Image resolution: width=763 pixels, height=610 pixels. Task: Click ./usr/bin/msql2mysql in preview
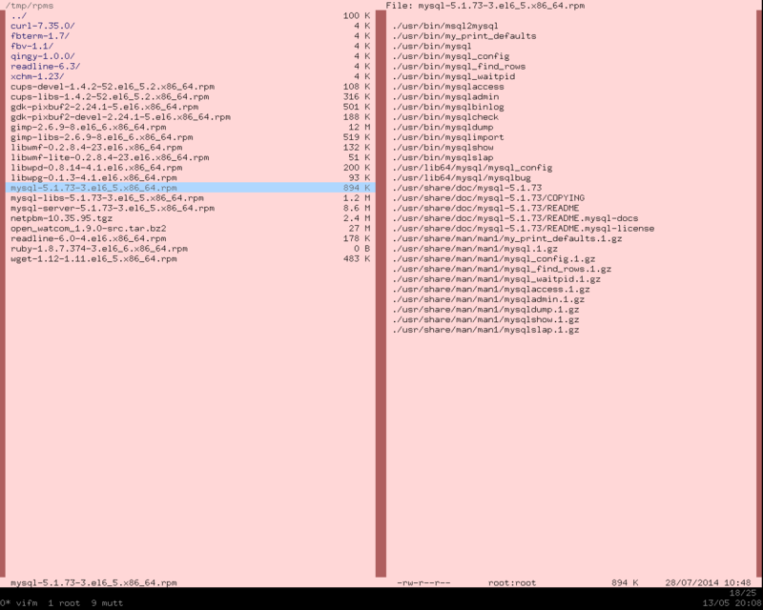pyautogui.click(x=445, y=26)
